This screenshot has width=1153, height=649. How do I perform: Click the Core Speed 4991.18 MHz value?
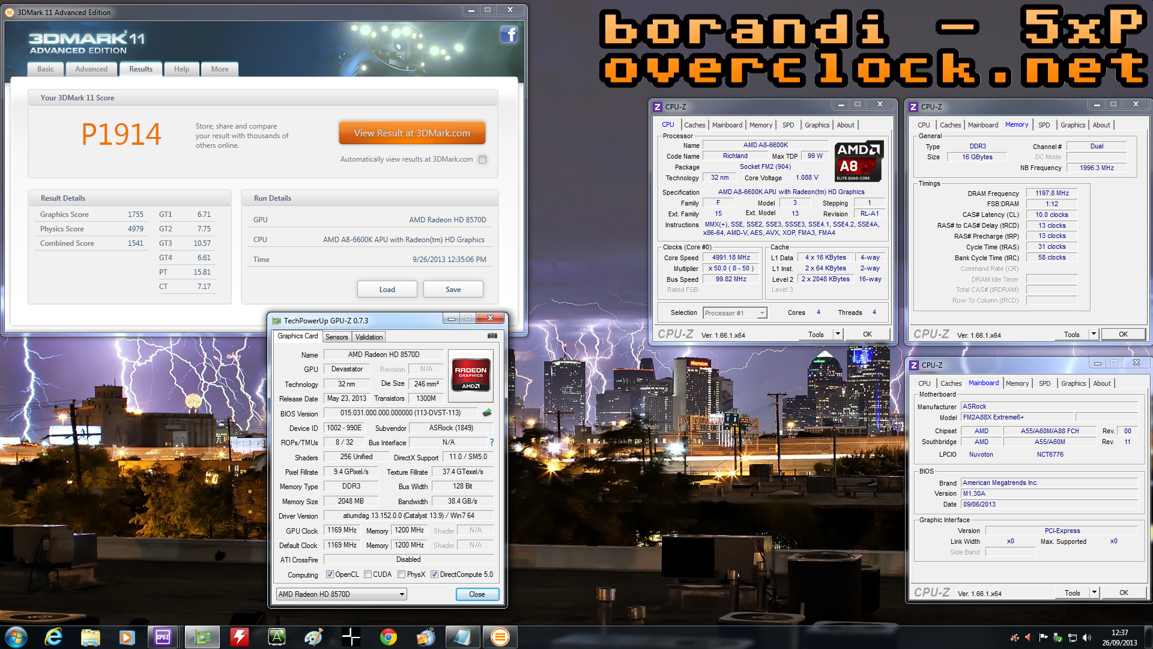tap(731, 258)
